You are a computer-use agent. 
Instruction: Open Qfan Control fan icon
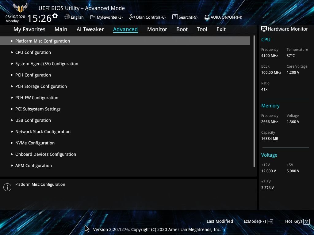[132, 17]
